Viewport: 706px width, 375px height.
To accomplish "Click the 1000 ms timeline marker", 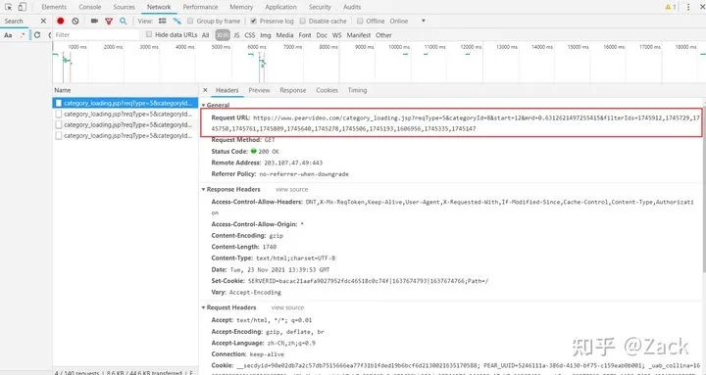I will click(x=77, y=47).
